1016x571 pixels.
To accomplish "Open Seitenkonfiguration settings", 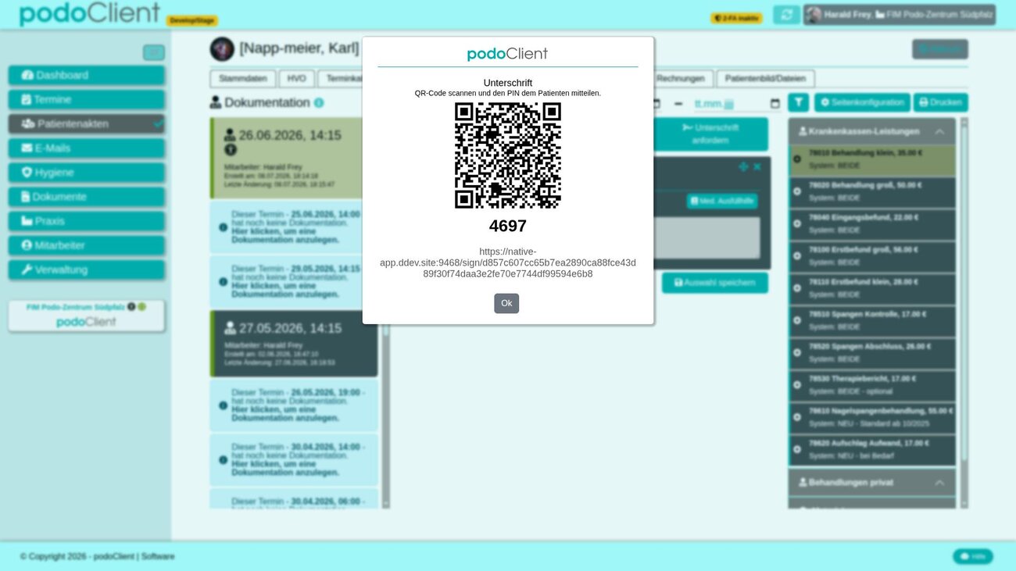I will coord(862,102).
